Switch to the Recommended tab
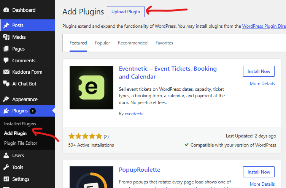Image resolution: width=286 pixels, height=188 pixels. pyautogui.click(x=133, y=43)
